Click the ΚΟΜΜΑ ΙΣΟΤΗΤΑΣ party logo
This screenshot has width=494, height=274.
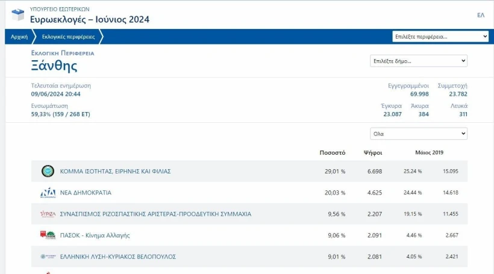pyautogui.click(x=48, y=172)
